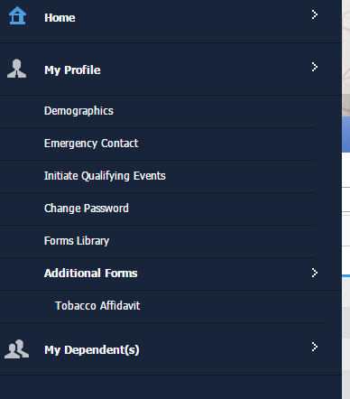Toggle the Additional Forms chevron arrow
This screenshot has width=350, height=399.
point(315,273)
